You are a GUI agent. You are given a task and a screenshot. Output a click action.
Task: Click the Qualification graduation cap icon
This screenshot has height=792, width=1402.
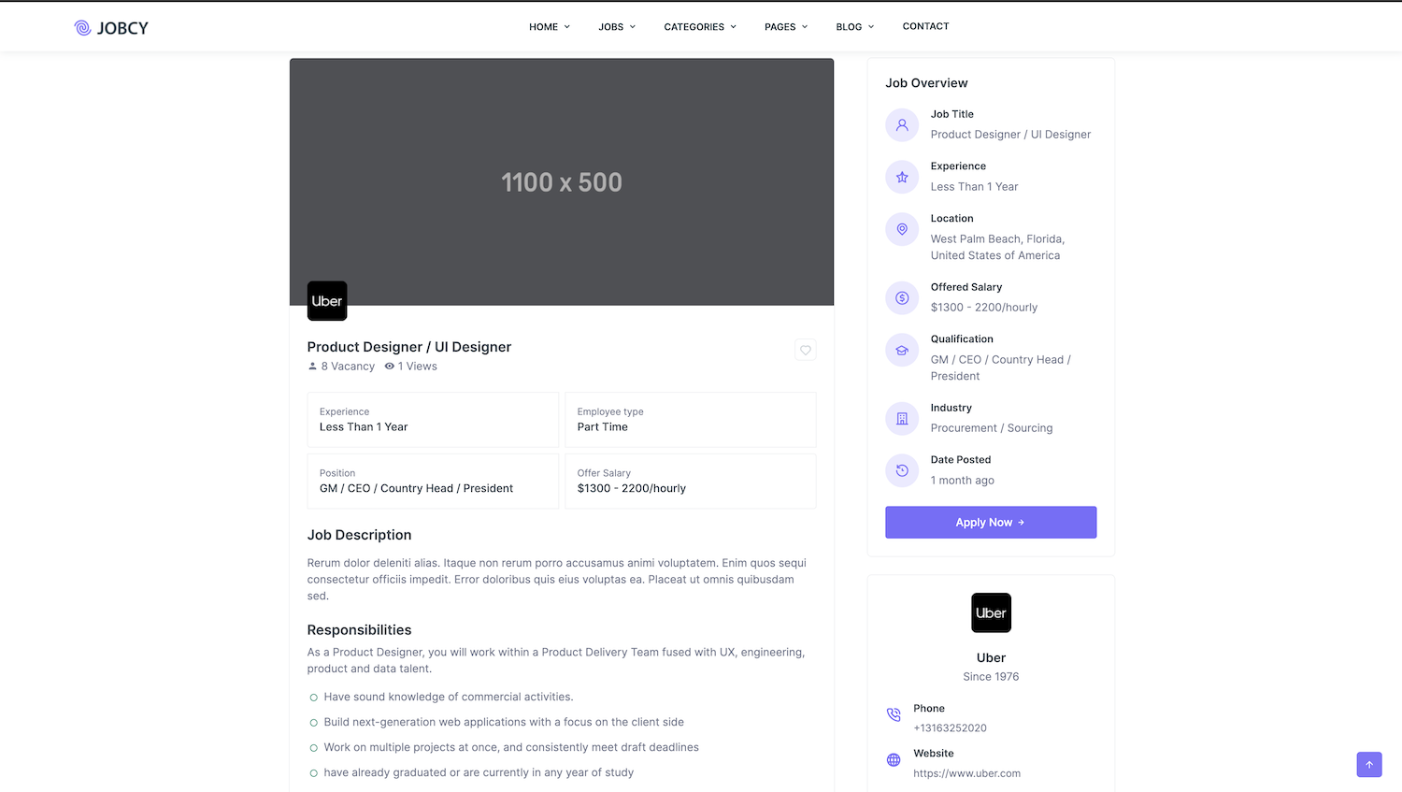tap(902, 350)
